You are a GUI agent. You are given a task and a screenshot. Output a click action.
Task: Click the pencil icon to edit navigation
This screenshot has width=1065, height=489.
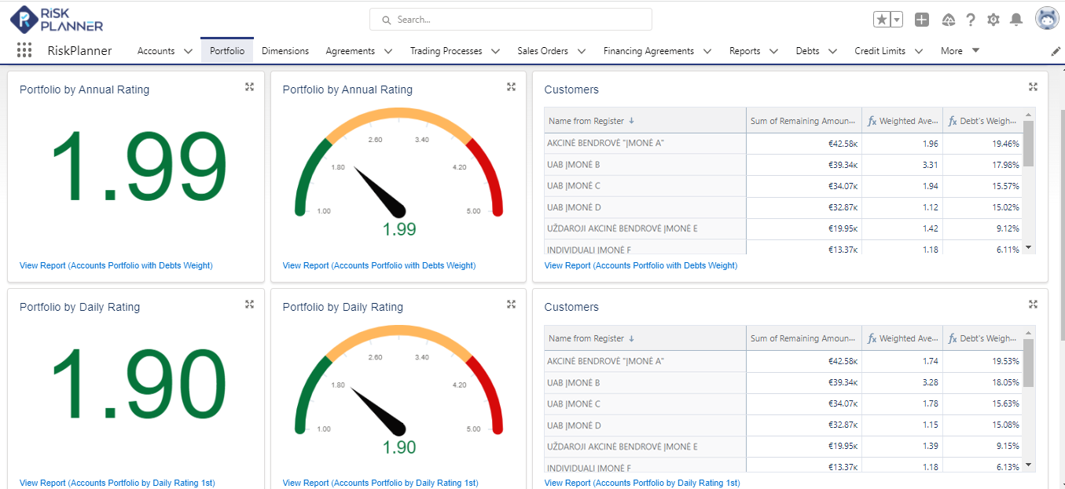(1056, 51)
